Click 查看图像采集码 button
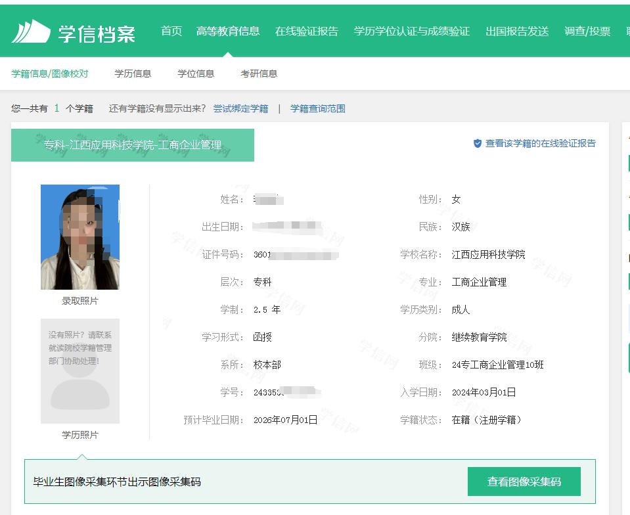 pos(524,481)
